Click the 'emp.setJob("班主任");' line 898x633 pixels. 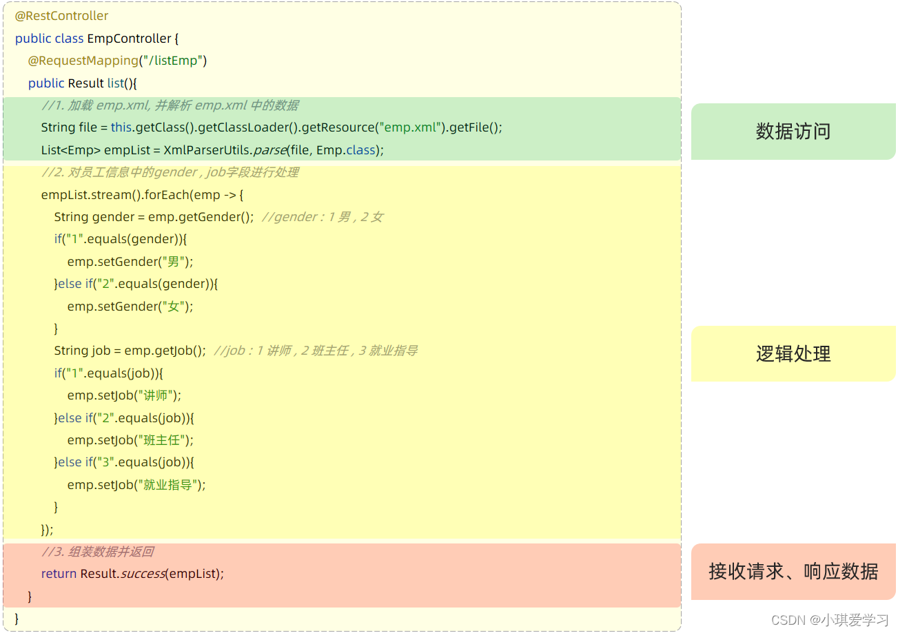(130, 440)
